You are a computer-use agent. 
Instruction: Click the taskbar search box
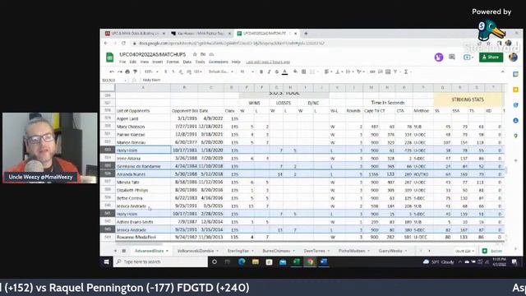[160, 262]
